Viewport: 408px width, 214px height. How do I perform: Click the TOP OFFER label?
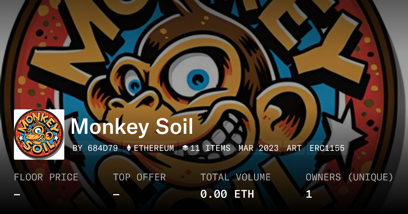click(139, 177)
